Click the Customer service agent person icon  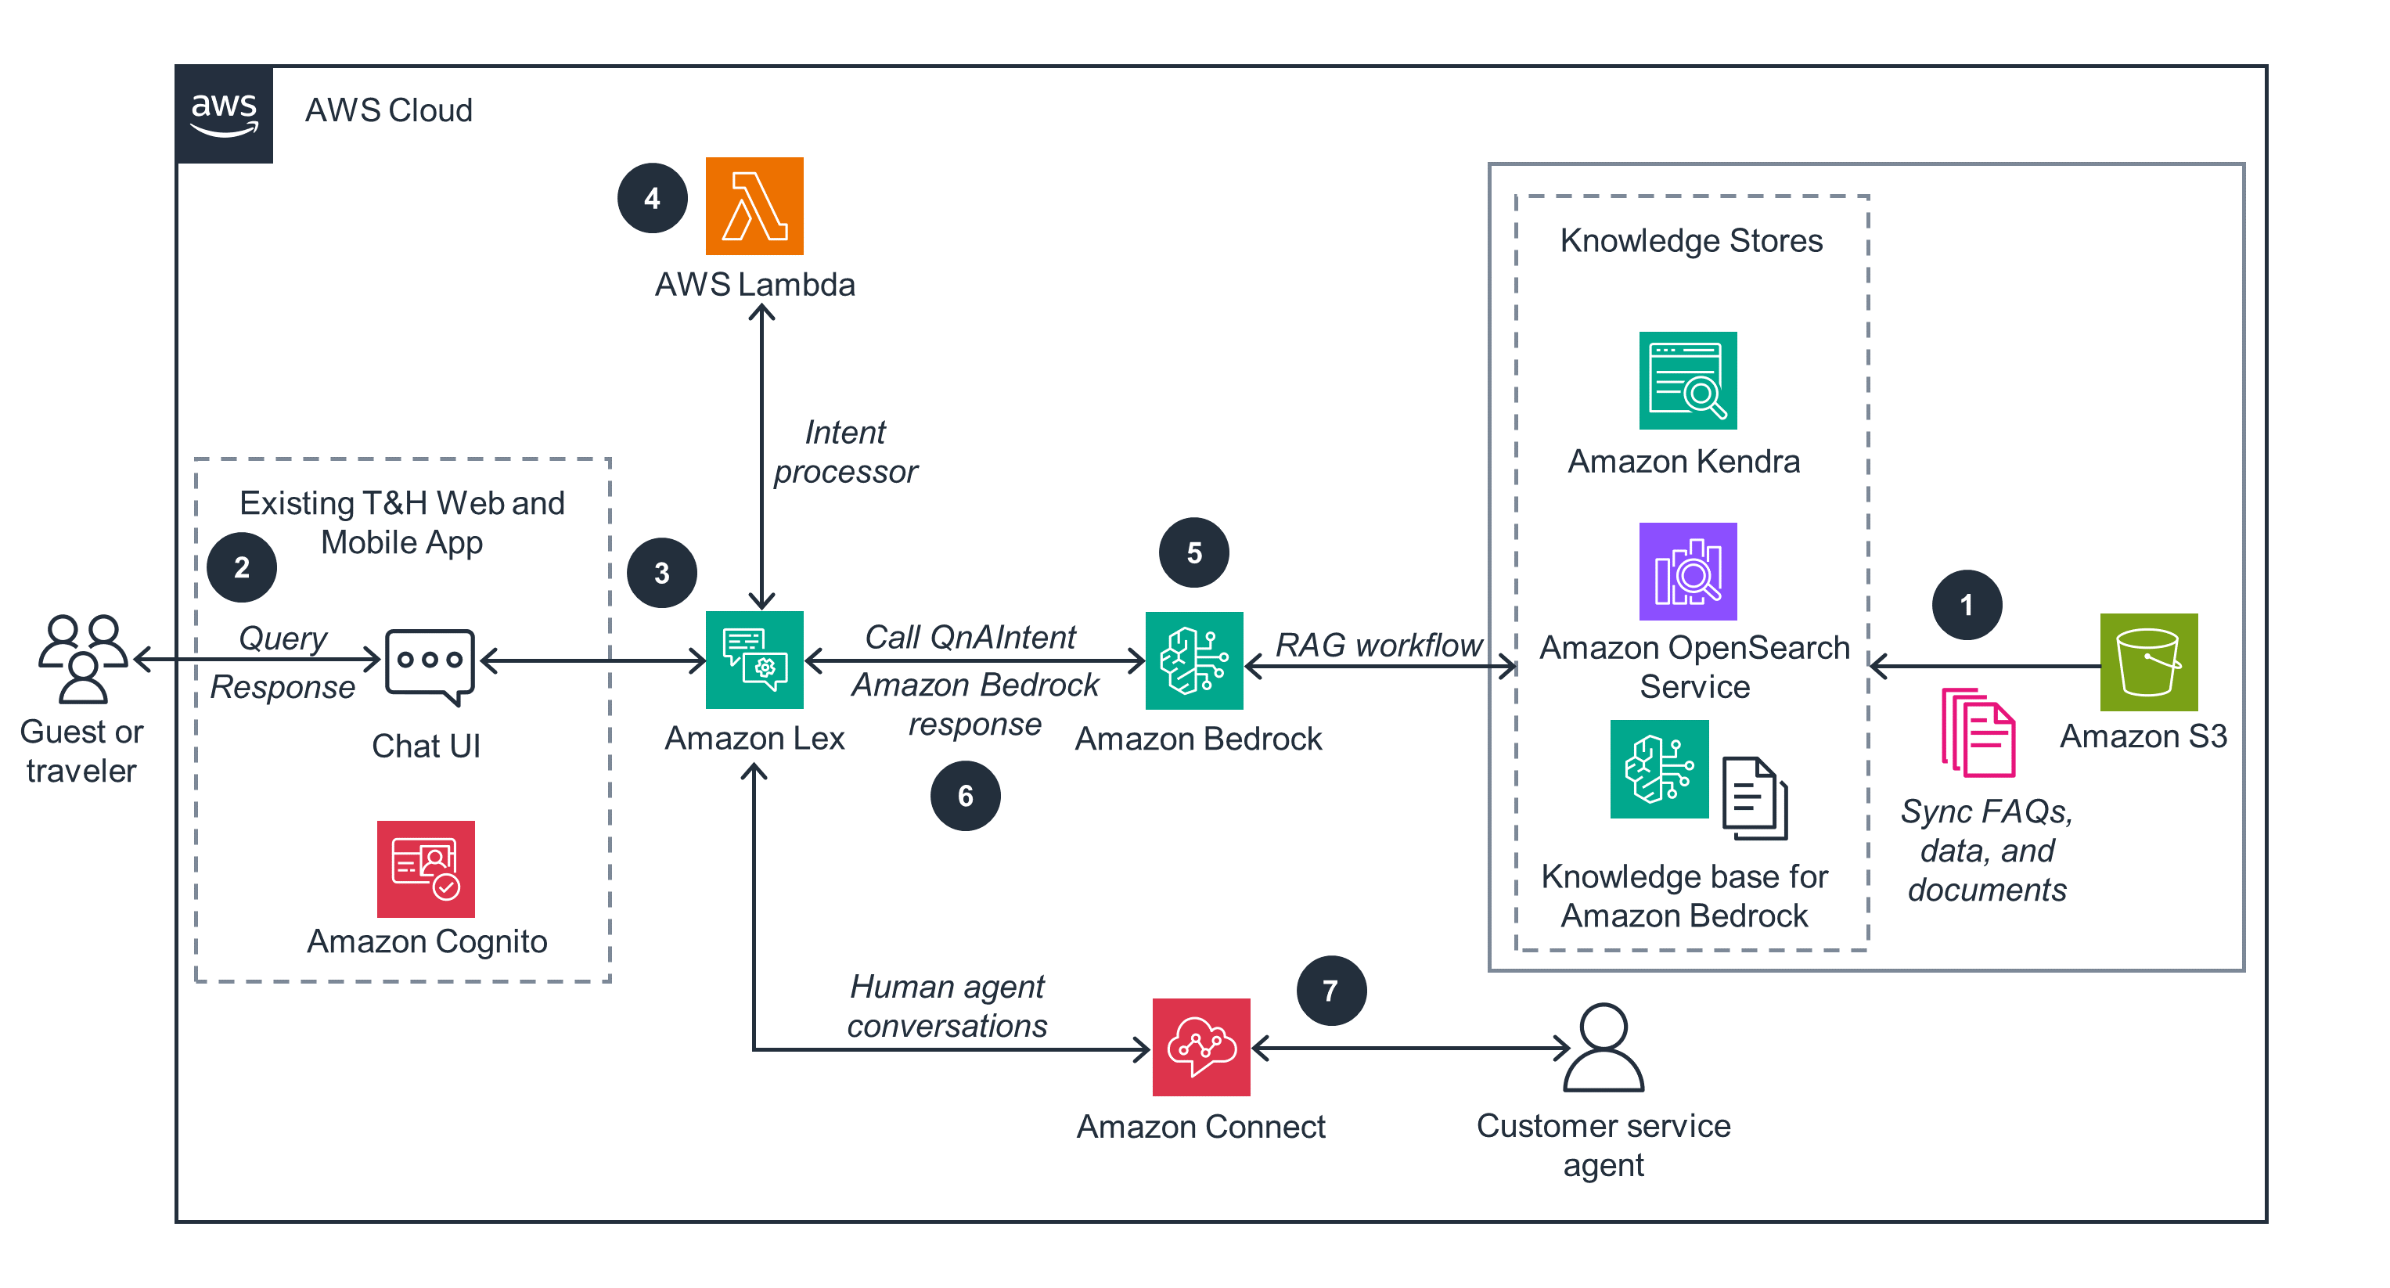[1604, 1047]
